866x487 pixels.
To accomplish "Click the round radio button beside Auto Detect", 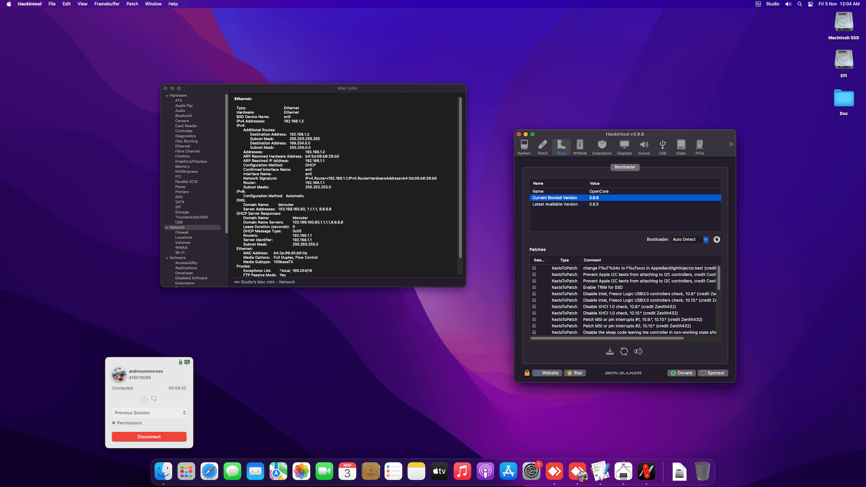I will pyautogui.click(x=717, y=239).
